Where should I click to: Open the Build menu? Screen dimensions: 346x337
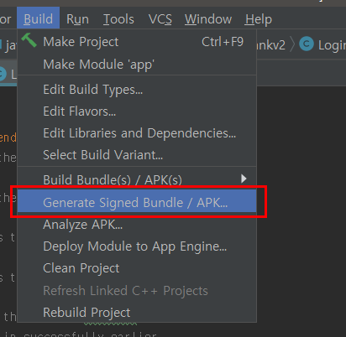tap(38, 18)
